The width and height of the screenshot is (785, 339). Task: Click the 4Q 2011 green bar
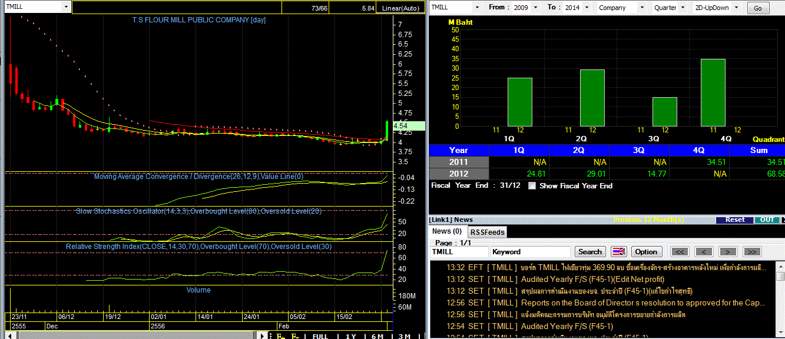713,92
